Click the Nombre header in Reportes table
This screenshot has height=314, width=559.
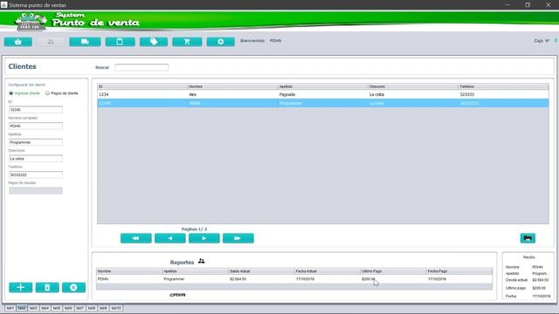point(129,271)
